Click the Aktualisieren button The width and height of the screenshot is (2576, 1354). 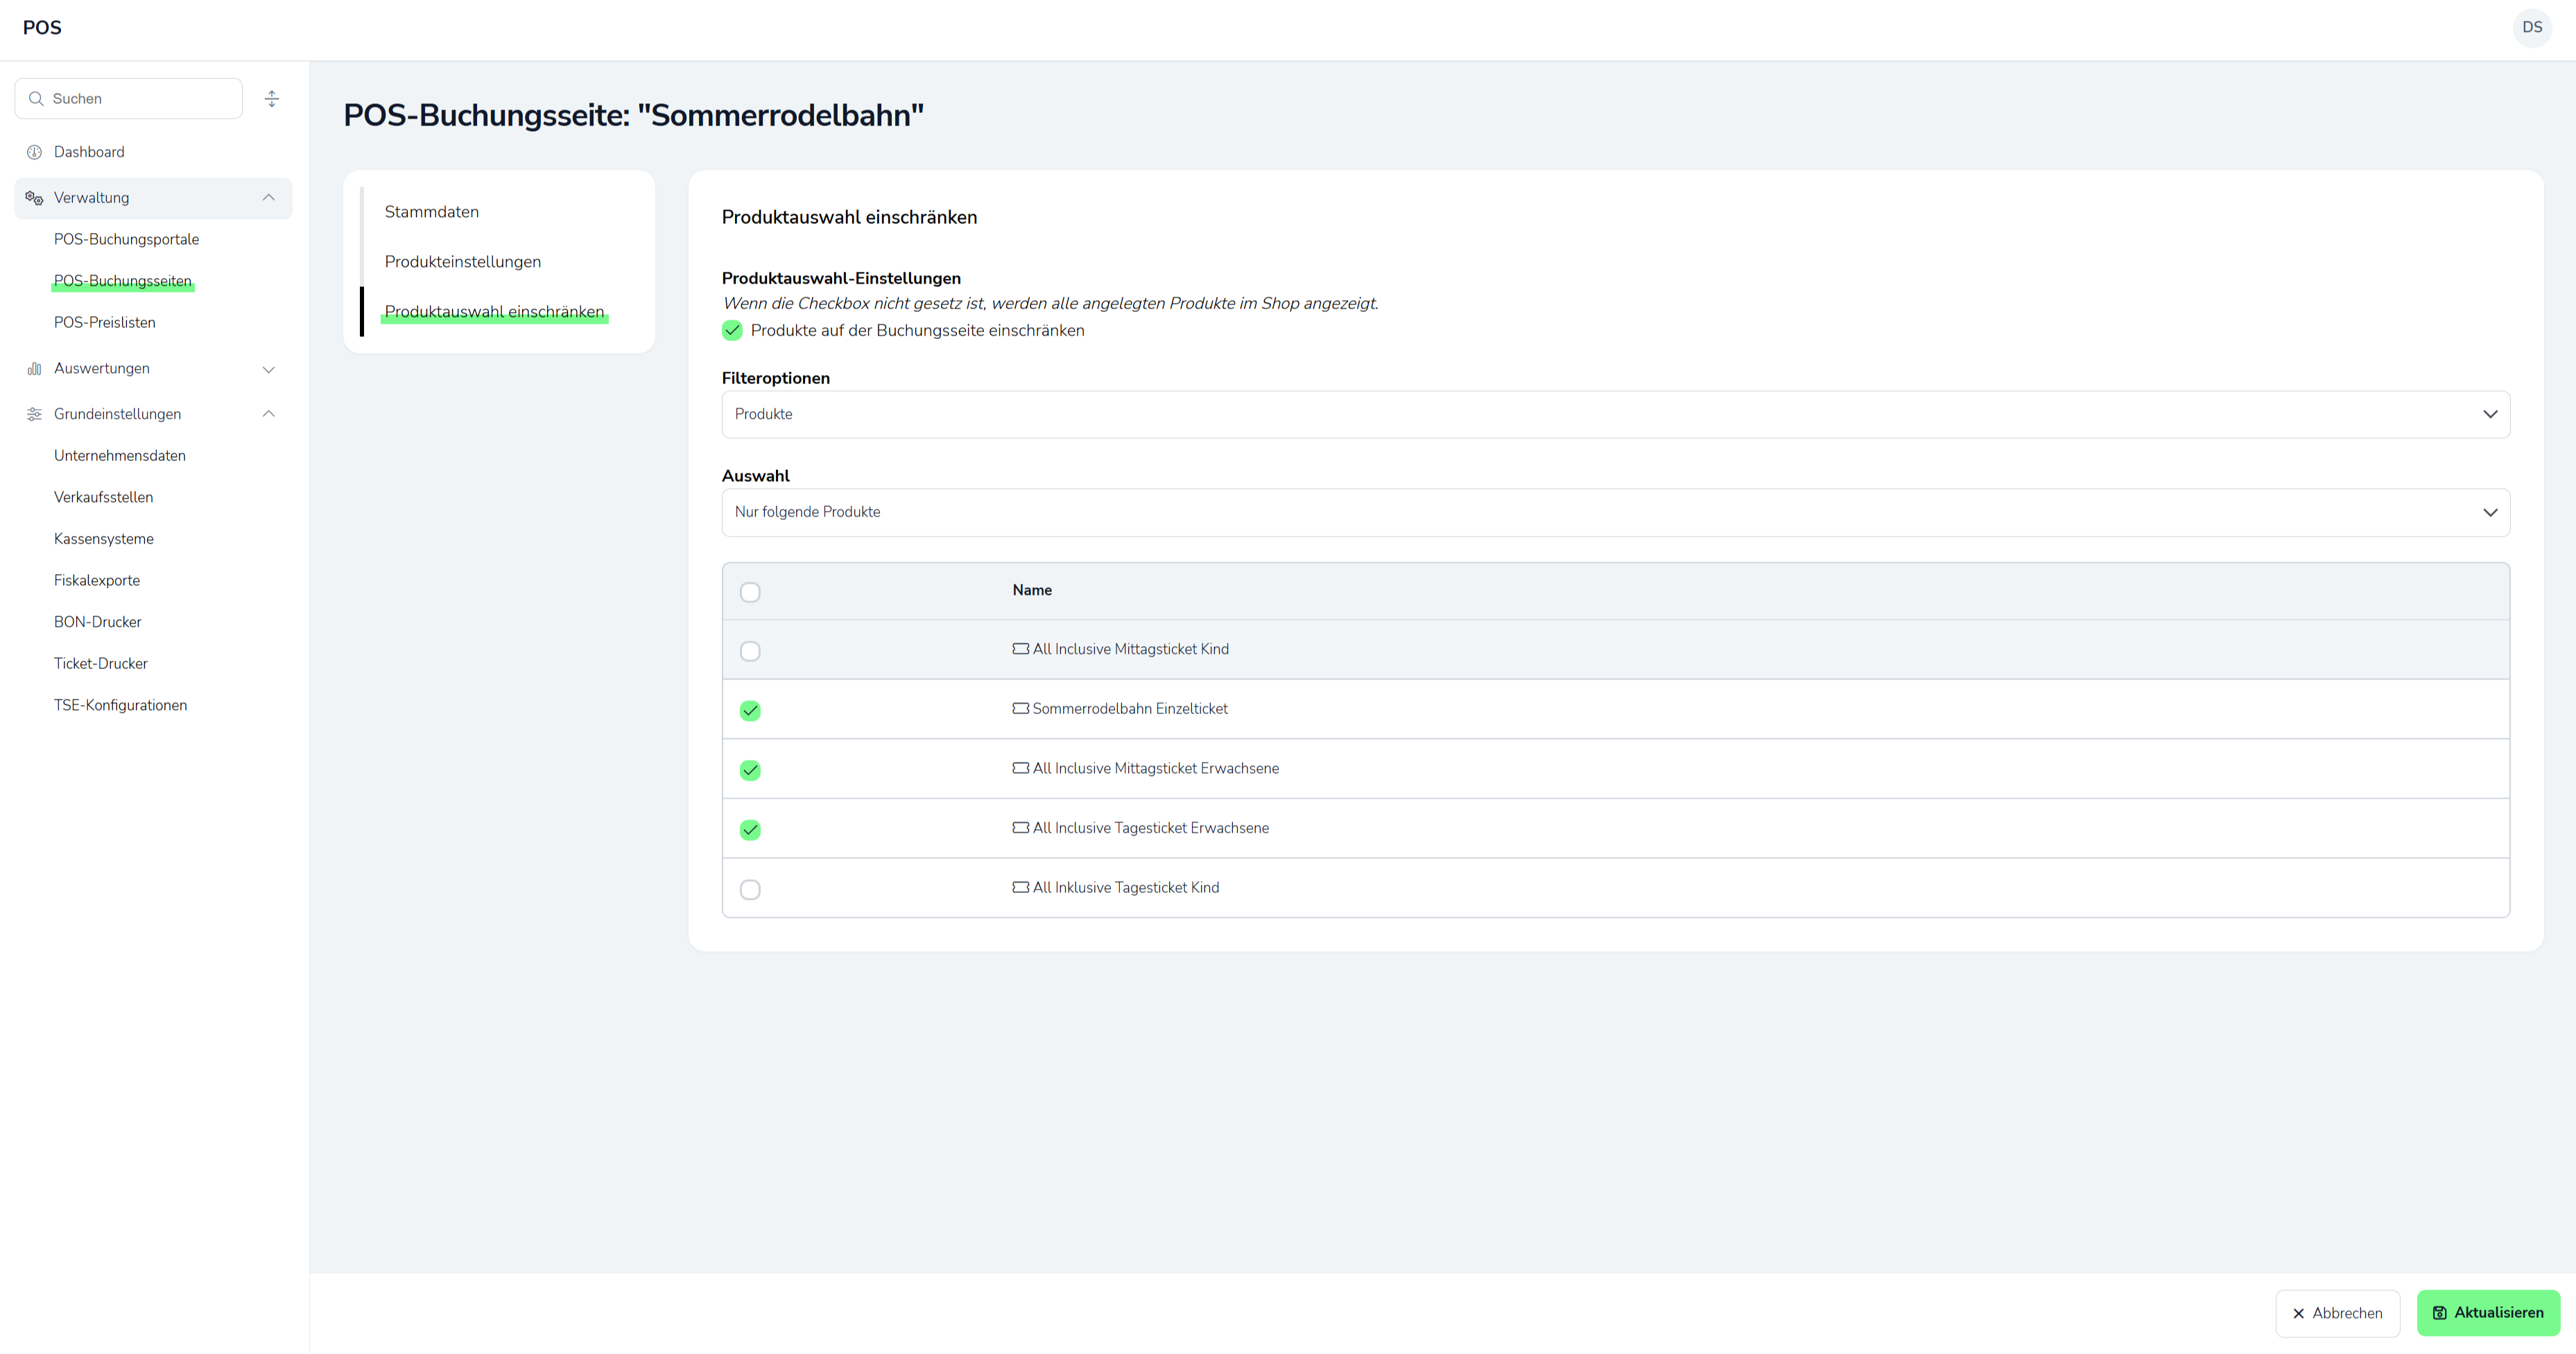click(x=2487, y=1313)
